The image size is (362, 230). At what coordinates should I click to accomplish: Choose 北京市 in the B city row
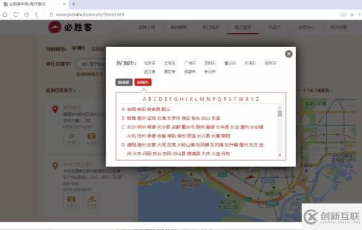174,118
